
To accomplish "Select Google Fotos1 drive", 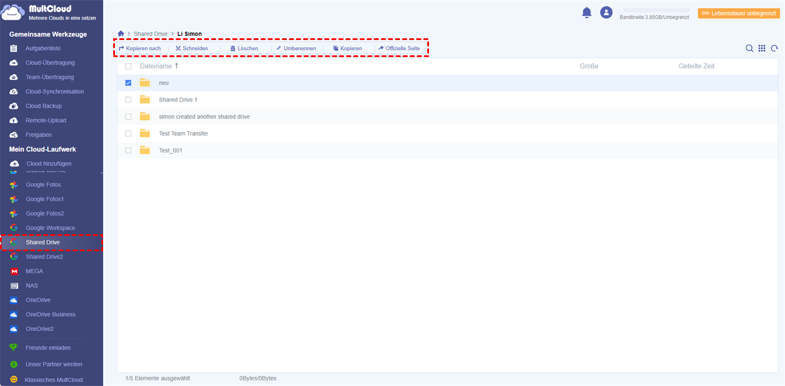I will click(45, 199).
